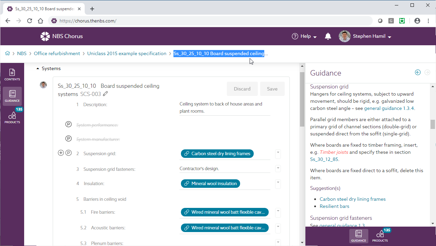Click the P icon beside System performance
Screen dimensions: 436x246
click(x=68, y=125)
